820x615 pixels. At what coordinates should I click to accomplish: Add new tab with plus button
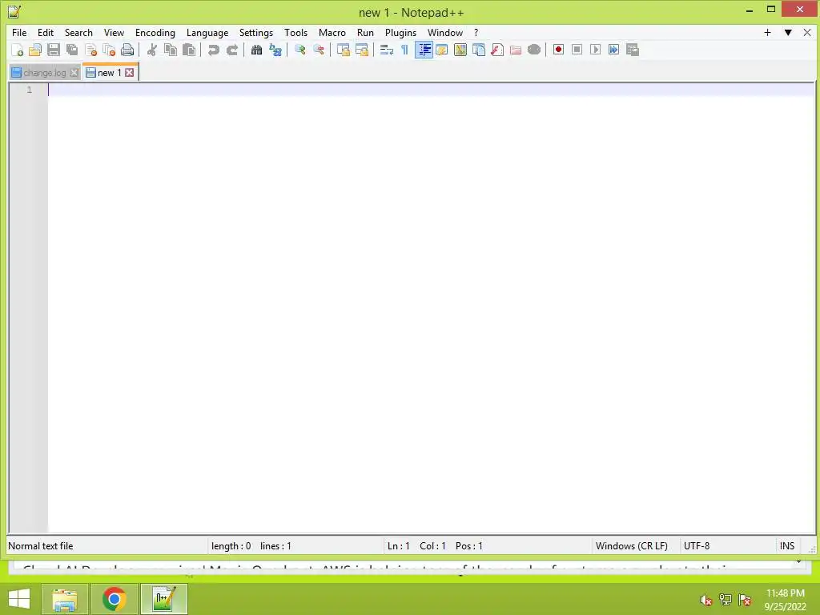(767, 32)
